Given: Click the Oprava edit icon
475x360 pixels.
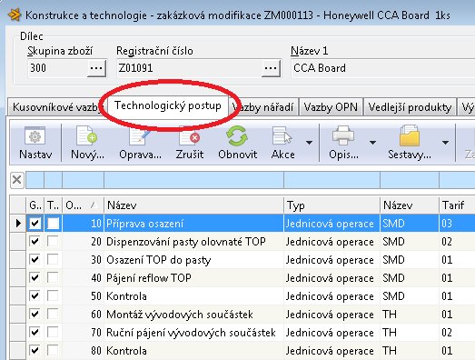Looking at the screenshot, I should point(140,136).
